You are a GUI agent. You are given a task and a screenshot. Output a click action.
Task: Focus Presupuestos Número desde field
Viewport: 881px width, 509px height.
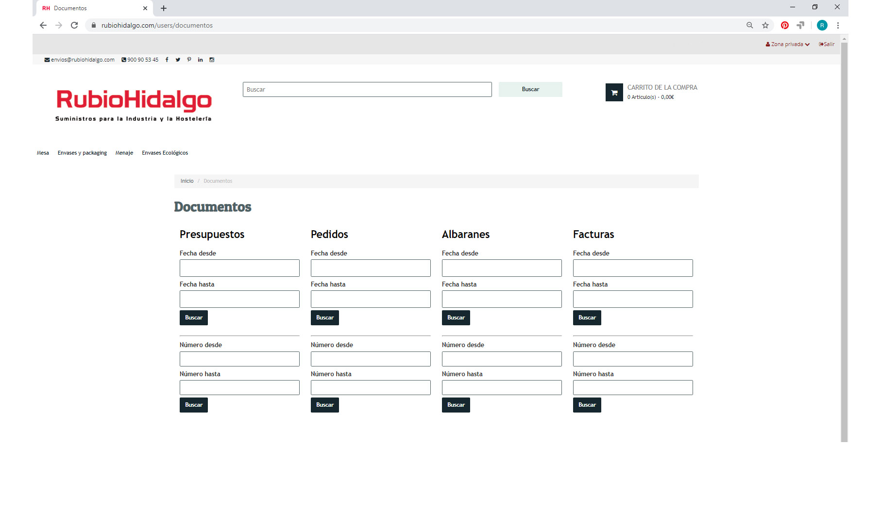click(x=239, y=359)
